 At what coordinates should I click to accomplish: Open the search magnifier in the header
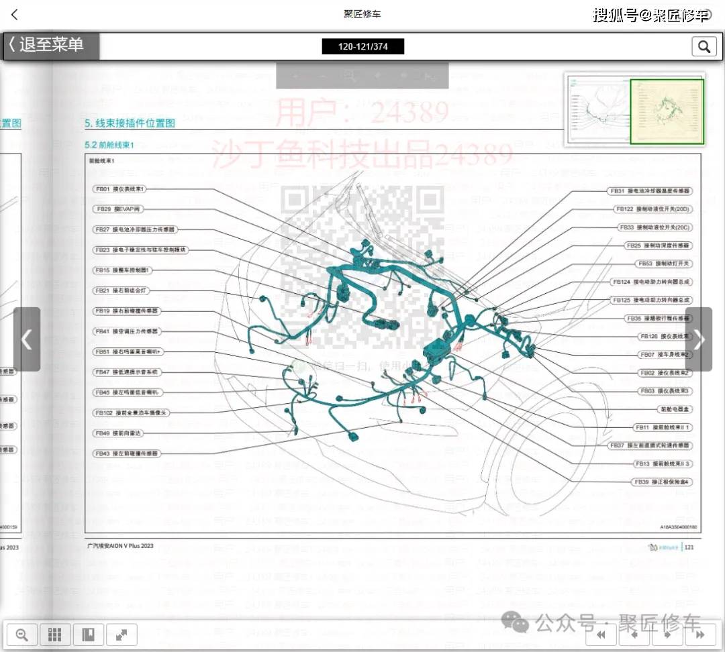coord(704,46)
